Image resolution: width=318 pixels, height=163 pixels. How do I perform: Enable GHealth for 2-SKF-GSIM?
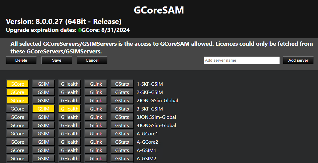[x=70, y=92]
